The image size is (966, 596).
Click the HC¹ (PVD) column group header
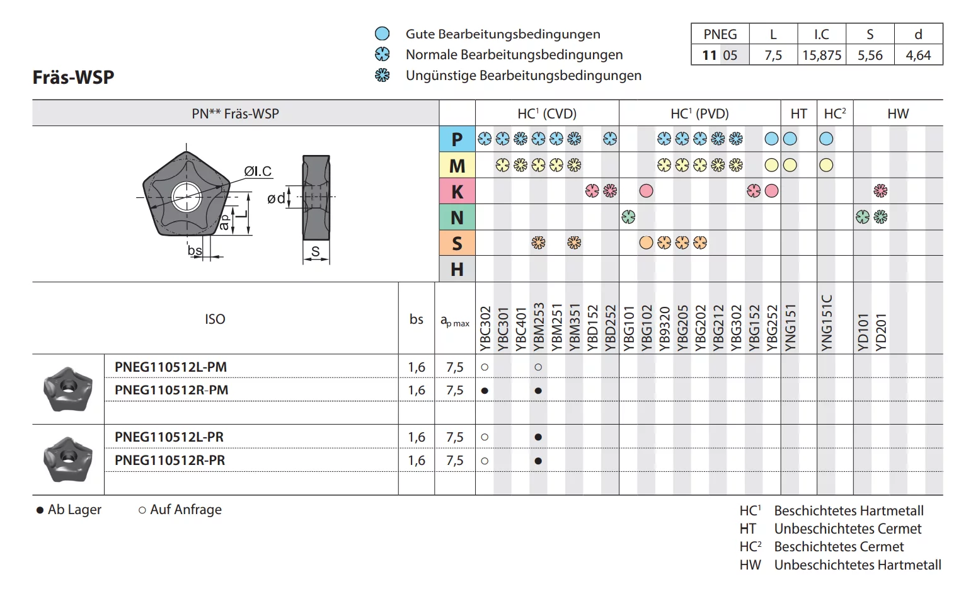699,113
